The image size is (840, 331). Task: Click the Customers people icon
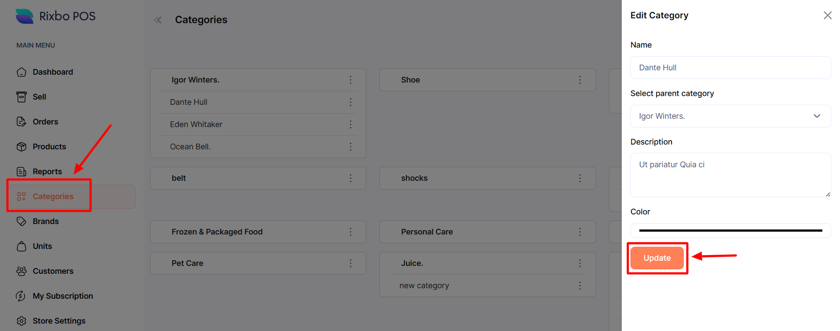point(21,271)
